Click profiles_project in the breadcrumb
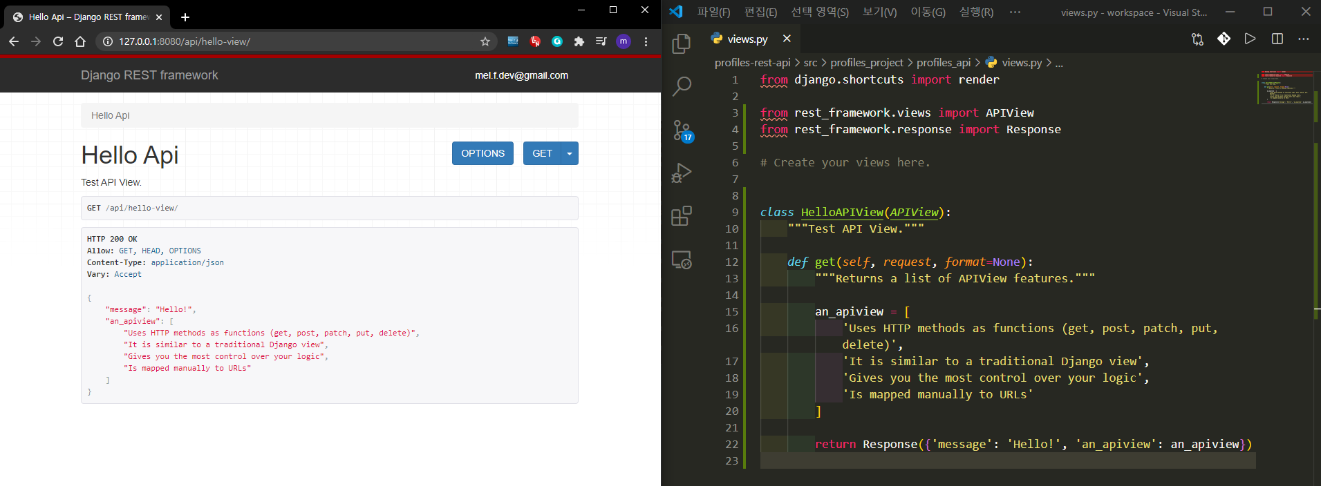 click(x=867, y=63)
